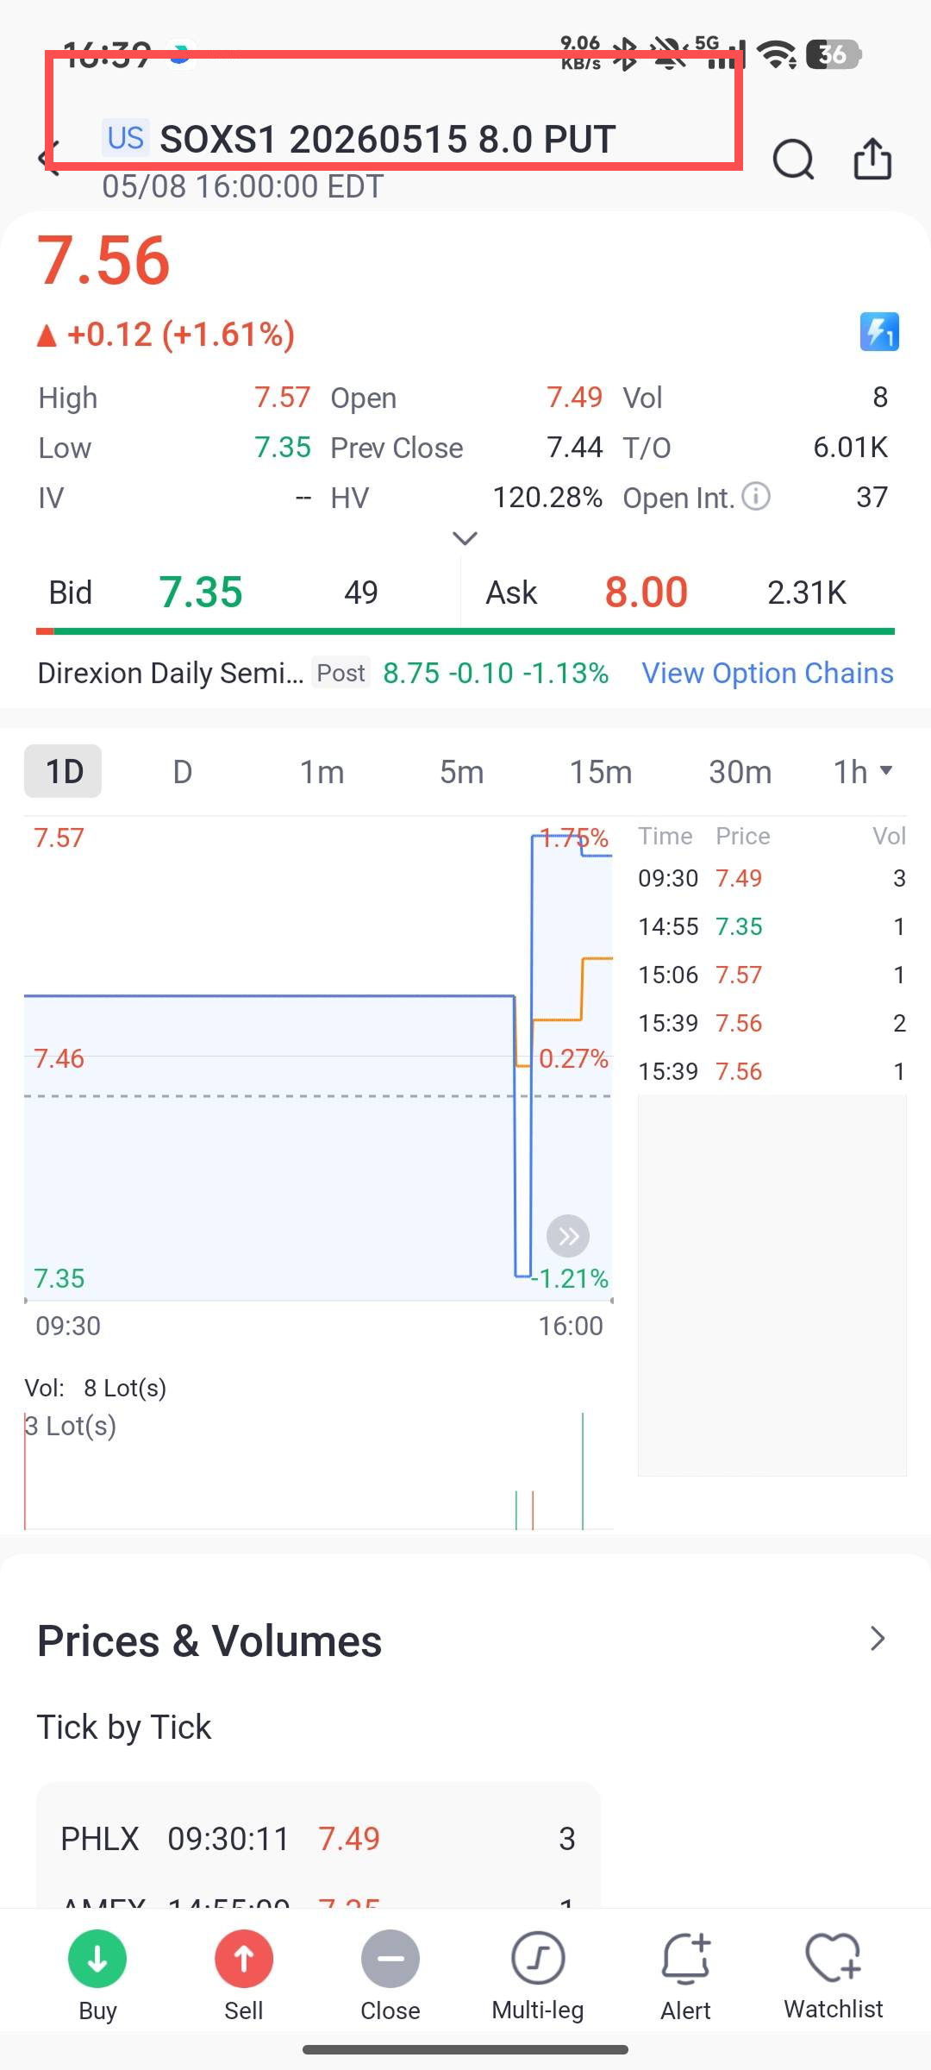The width and height of the screenshot is (931, 2070).
Task: Select the D daily chart tab
Action: click(x=182, y=771)
